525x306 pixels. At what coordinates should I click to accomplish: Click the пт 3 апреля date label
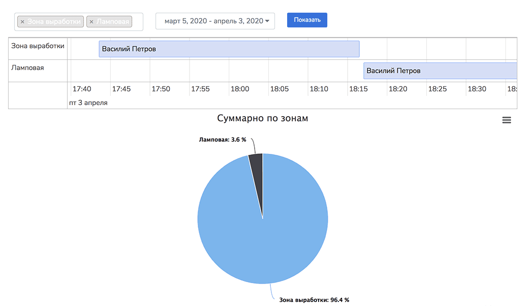point(88,103)
